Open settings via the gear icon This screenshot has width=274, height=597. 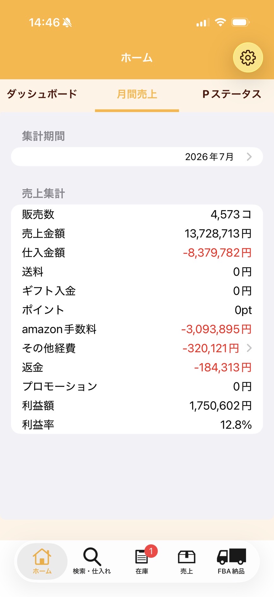(x=248, y=58)
